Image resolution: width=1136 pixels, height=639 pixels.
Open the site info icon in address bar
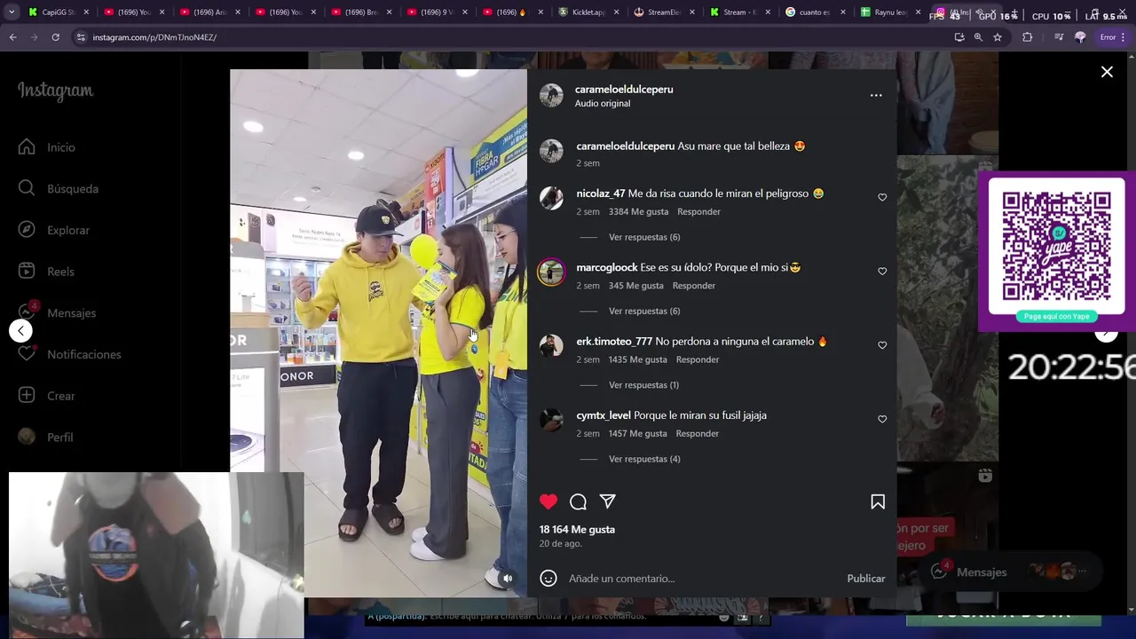click(81, 37)
